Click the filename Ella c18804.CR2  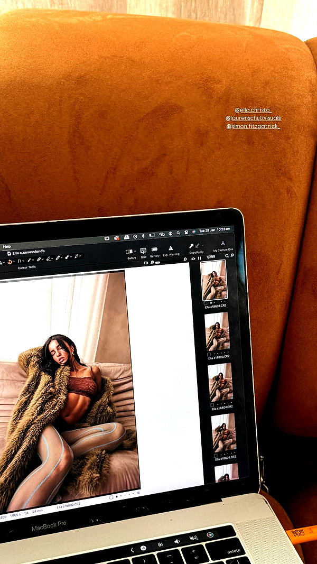[222, 408]
